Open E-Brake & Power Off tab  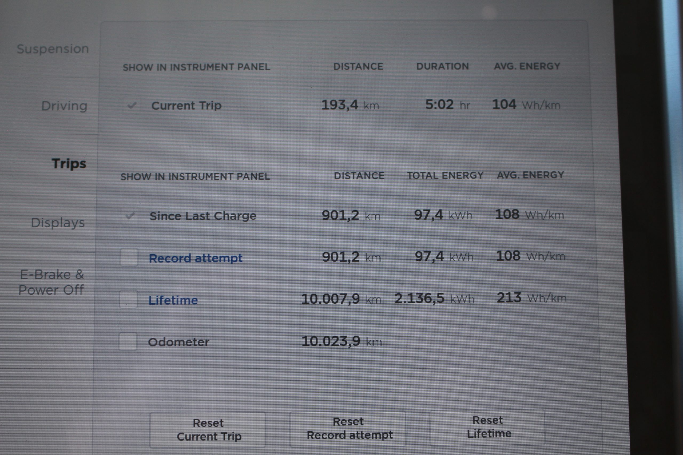(51, 282)
